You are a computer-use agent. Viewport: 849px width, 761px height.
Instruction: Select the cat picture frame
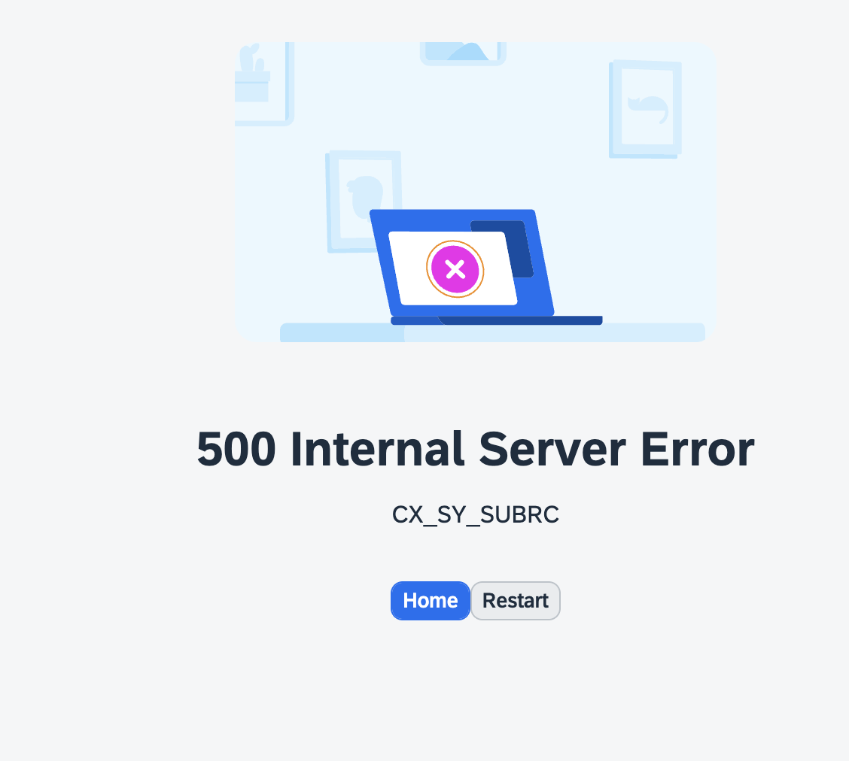[646, 109]
